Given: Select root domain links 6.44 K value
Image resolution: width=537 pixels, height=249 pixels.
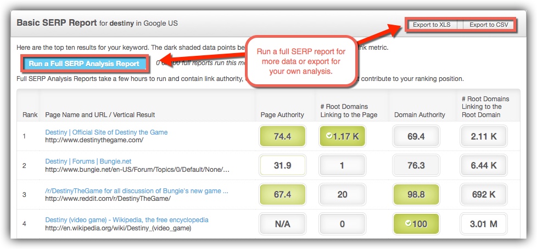Looking at the screenshot, I should (484, 166).
